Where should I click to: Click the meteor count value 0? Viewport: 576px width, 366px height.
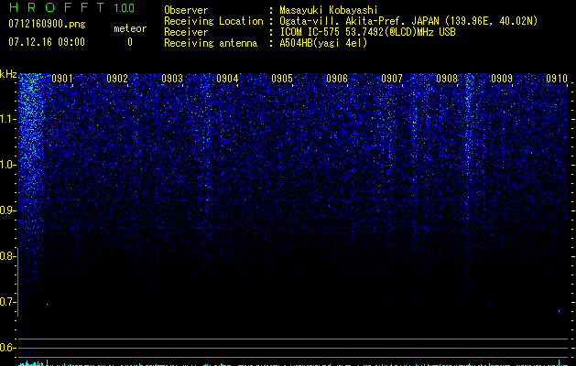(130, 42)
